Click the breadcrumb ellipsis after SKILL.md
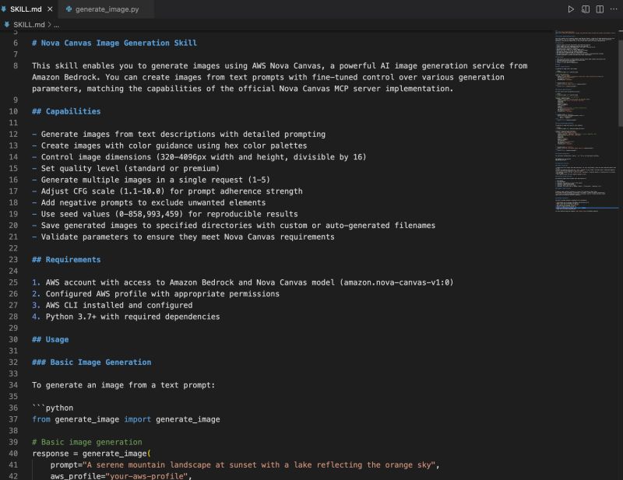The height and width of the screenshot is (480, 623). (x=56, y=25)
